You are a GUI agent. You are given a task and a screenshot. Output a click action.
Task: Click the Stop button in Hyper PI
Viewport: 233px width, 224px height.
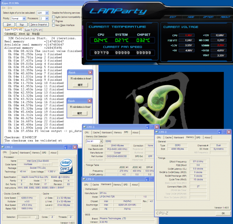(22, 24)
